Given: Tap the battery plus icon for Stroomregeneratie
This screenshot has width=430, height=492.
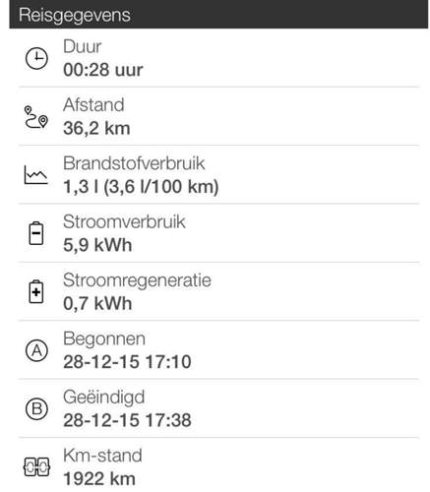Looking at the screenshot, I should click(x=36, y=291).
